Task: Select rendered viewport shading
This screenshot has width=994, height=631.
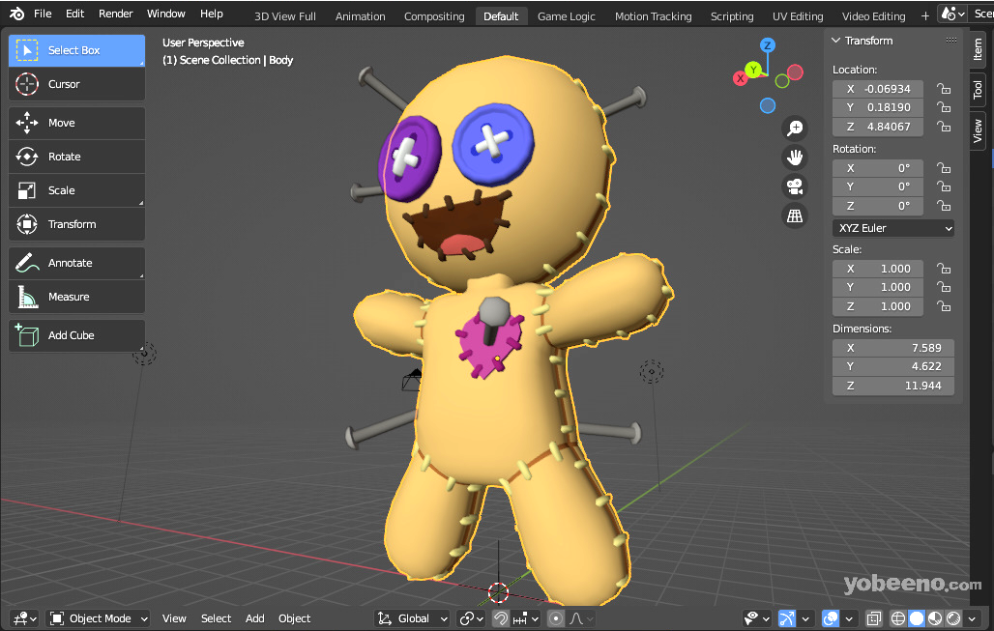Action: [x=952, y=618]
